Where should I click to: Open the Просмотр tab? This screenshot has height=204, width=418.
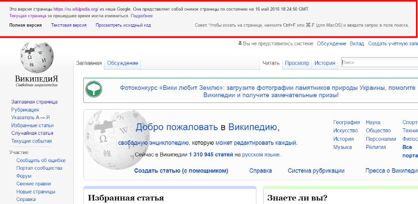pyautogui.click(x=297, y=63)
